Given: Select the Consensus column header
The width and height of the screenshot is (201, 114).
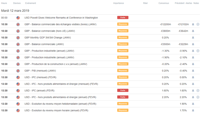Looking at the screenshot, I should [164, 3].
